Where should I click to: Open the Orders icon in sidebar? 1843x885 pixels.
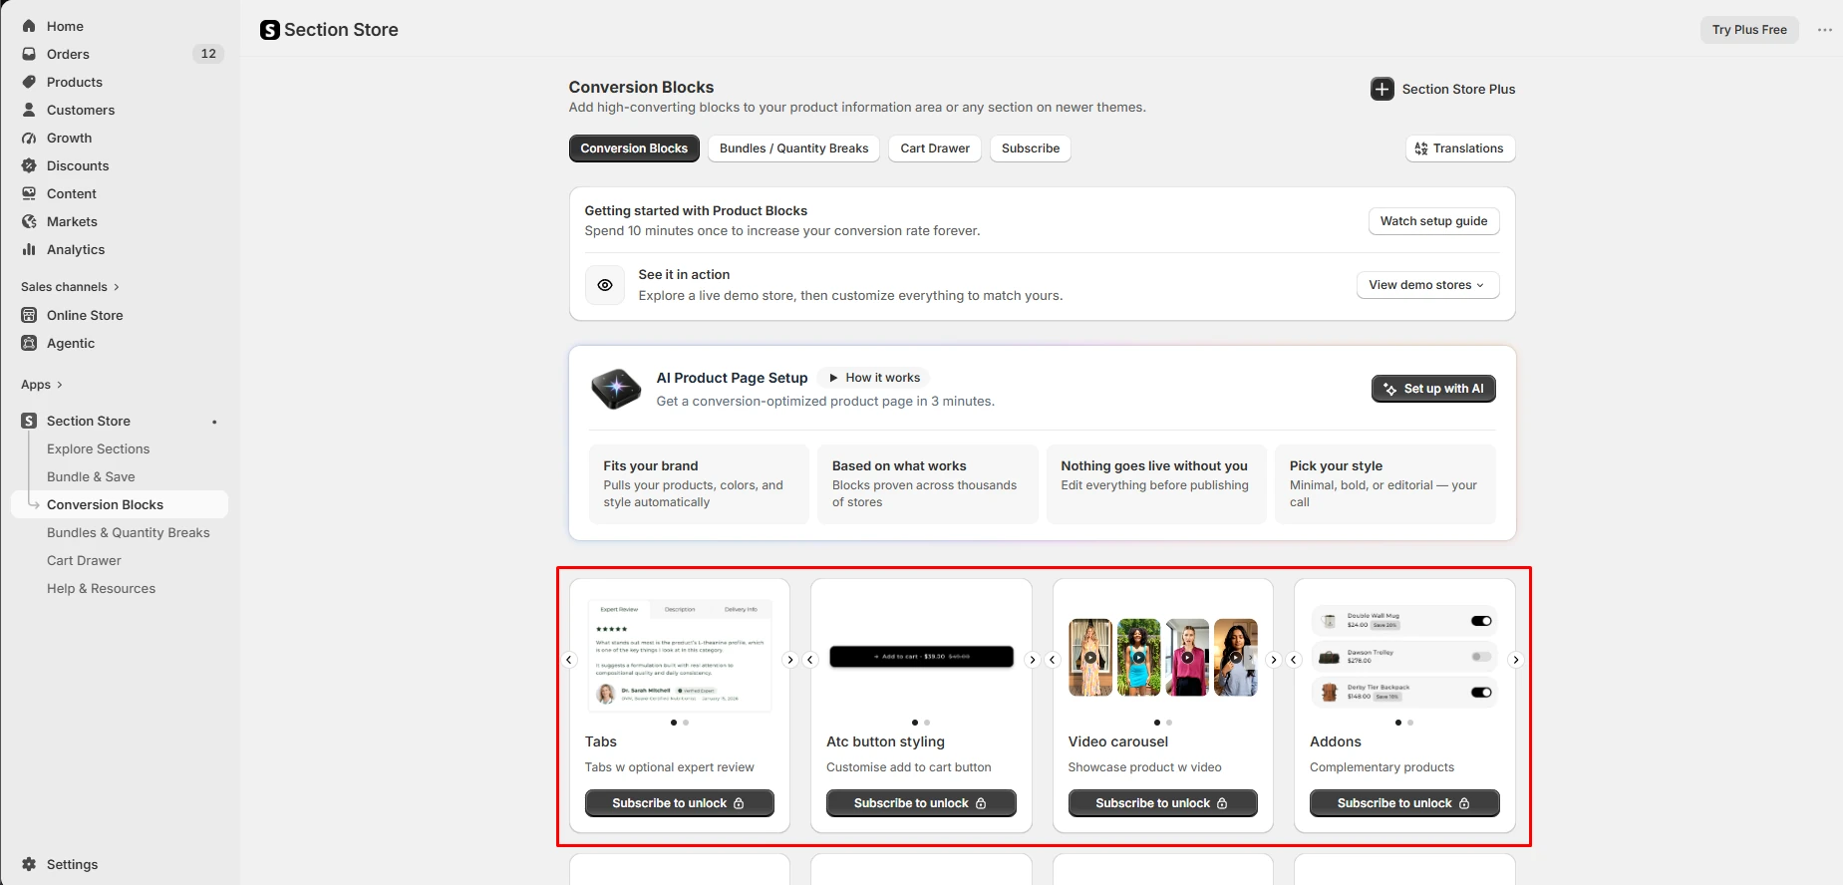click(x=29, y=54)
